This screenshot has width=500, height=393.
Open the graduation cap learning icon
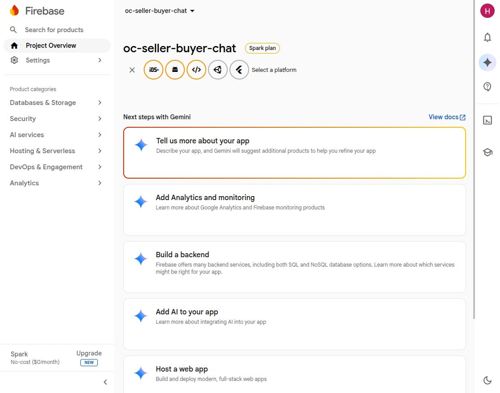(487, 152)
